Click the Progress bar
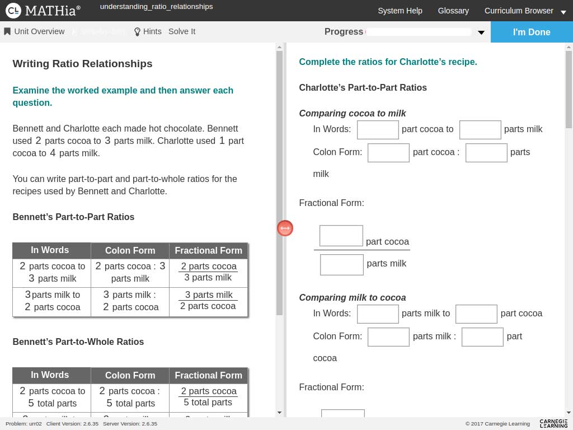Screen dimensions: 573x430 pyautogui.click(x=419, y=32)
